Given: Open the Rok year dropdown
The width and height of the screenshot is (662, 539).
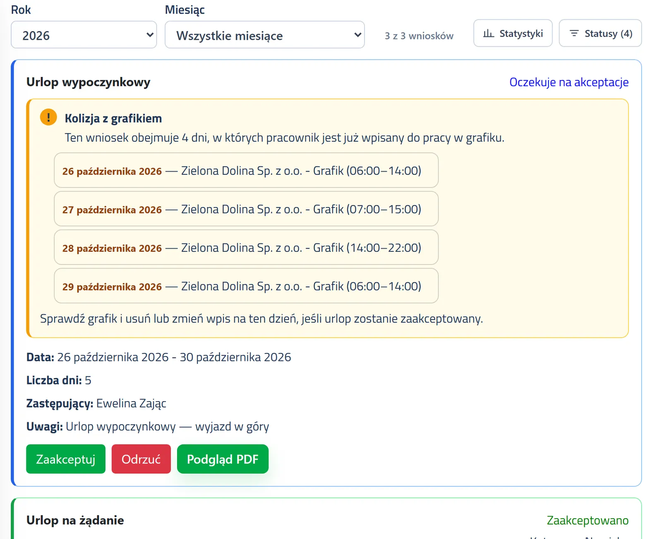Looking at the screenshot, I should (84, 35).
